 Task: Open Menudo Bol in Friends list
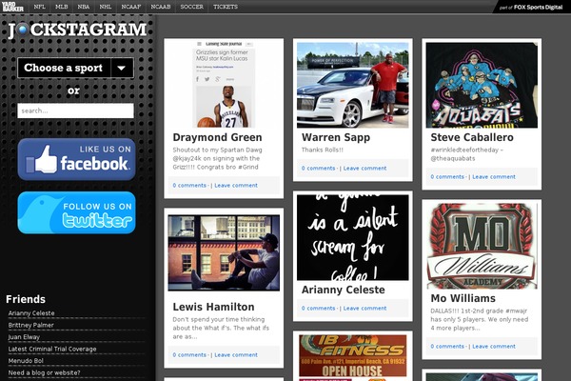click(26, 361)
